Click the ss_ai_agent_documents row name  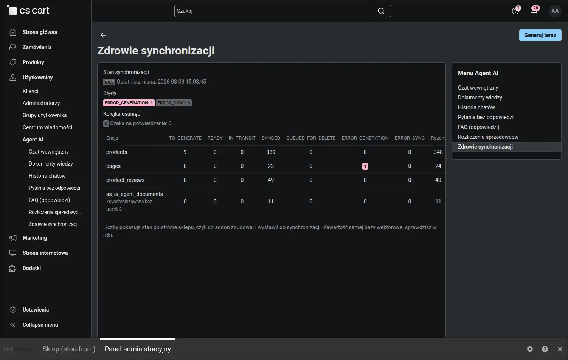click(x=135, y=194)
